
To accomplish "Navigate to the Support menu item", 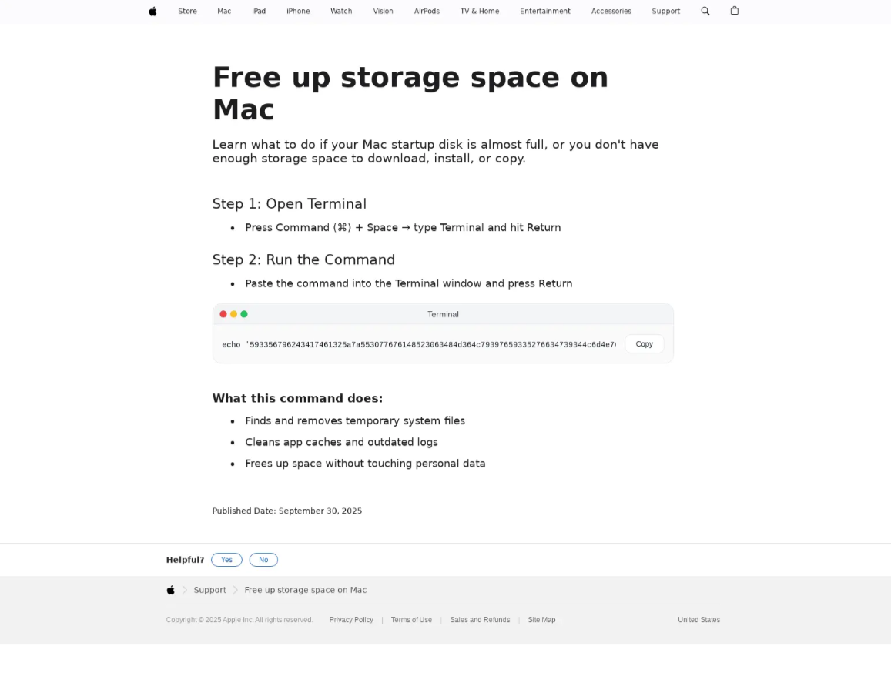I will pyautogui.click(x=665, y=12).
